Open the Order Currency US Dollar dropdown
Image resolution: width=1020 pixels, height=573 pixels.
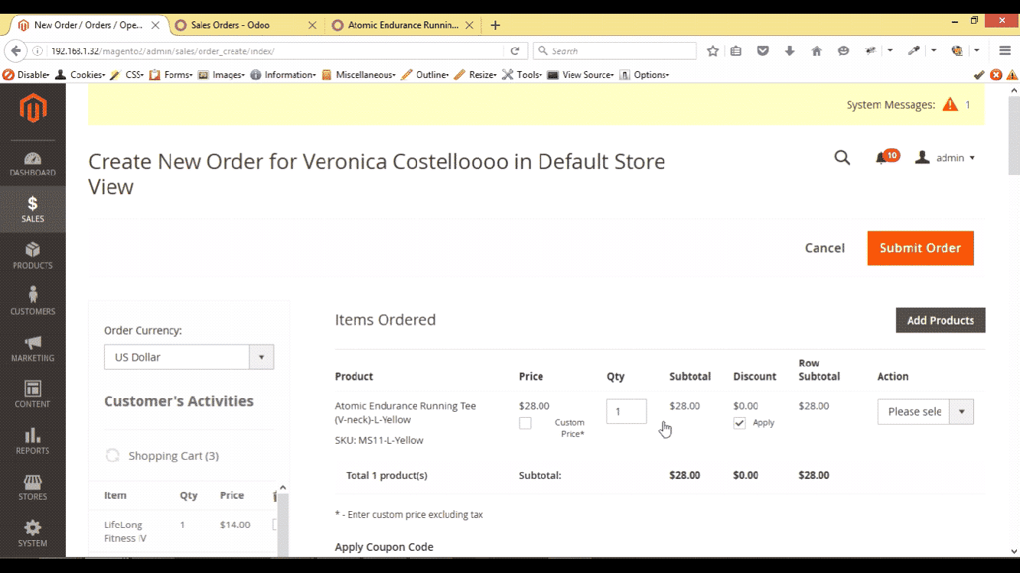(x=189, y=357)
